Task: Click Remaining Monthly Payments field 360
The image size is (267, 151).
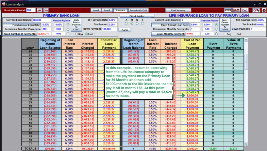Action: point(47,29)
